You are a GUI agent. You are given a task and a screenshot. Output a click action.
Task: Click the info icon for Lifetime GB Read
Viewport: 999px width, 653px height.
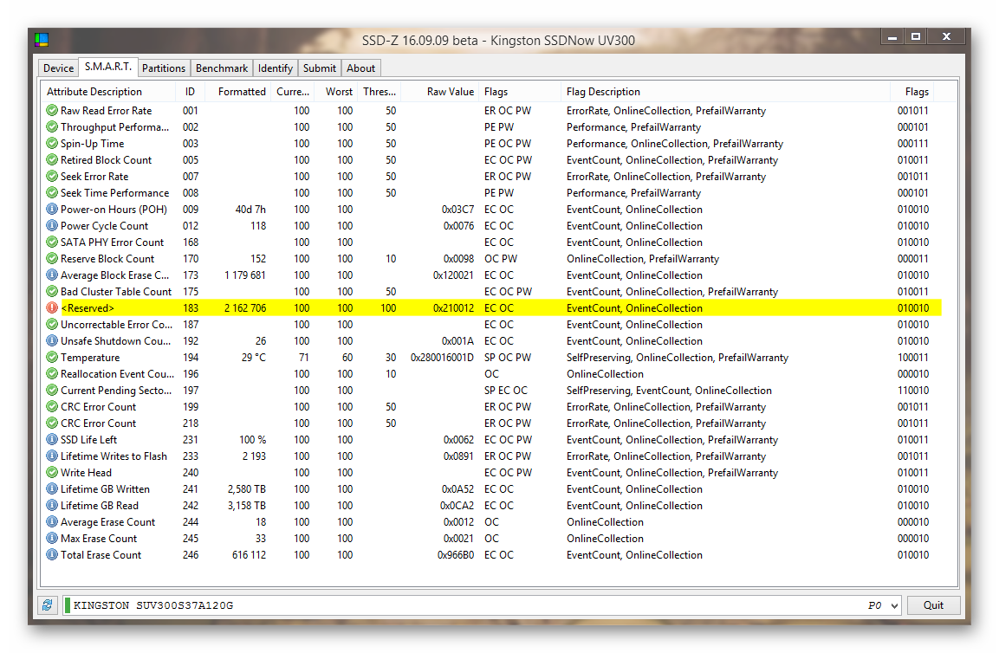pyautogui.click(x=52, y=506)
